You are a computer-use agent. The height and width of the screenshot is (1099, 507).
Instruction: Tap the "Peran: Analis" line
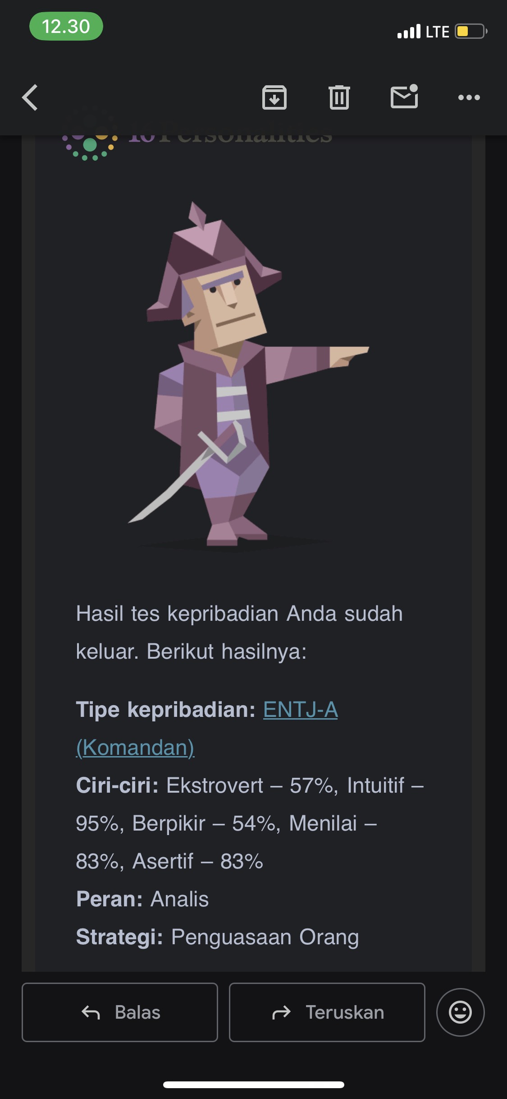point(142,899)
